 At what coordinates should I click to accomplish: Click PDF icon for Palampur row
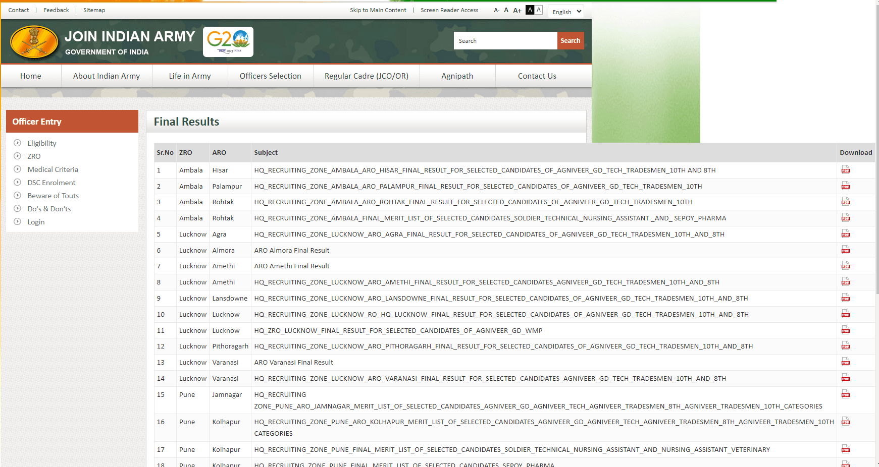(x=845, y=186)
